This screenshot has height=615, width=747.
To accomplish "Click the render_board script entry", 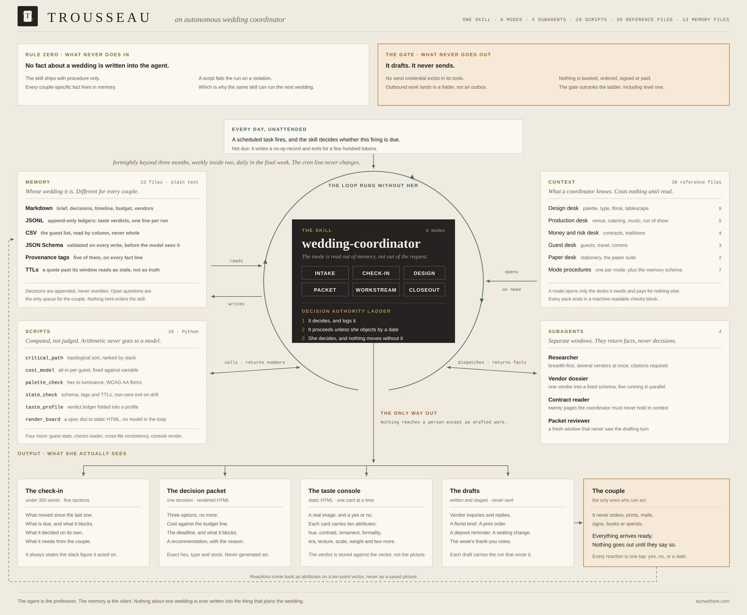I will (x=96, y=419).
